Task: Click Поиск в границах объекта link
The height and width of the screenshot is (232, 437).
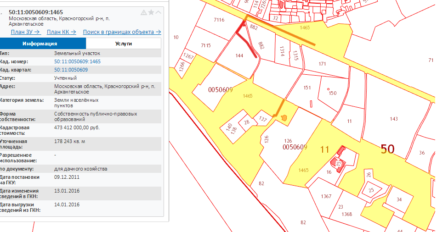Action: 122,32
